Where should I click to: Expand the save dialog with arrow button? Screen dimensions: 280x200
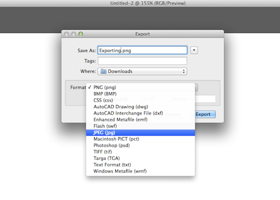pyautogui.click(x=194, y=50)
